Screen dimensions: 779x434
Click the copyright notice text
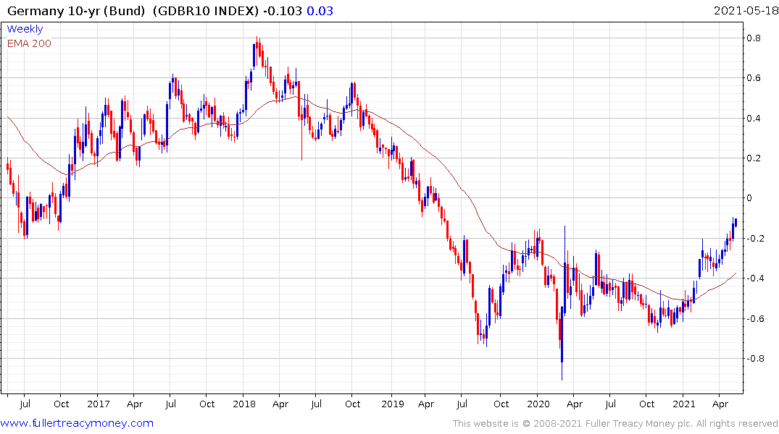615,424
